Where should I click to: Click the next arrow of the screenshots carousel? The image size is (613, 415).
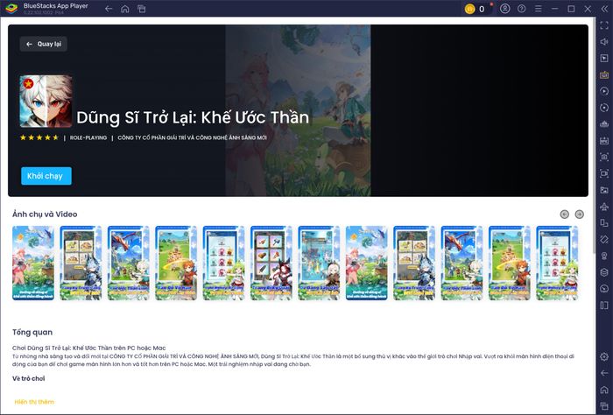[x=580, y=215]
